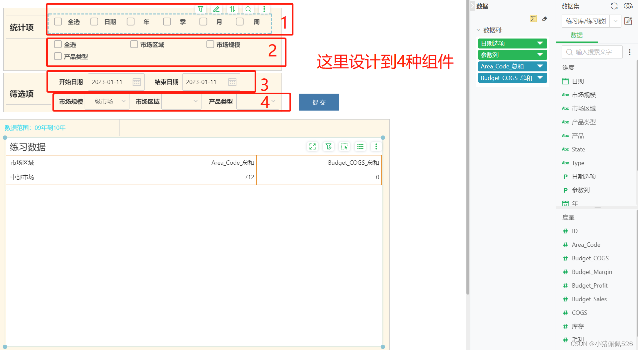The height and width of the screenshot is (350, 638).
Task: Click the list view icon on 练习数据 table
Action: pyautogui.click(x=360, y=146)
